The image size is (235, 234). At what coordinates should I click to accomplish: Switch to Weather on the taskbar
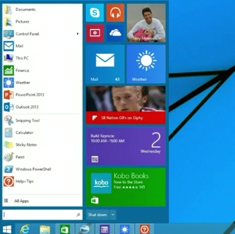(125, 230)
